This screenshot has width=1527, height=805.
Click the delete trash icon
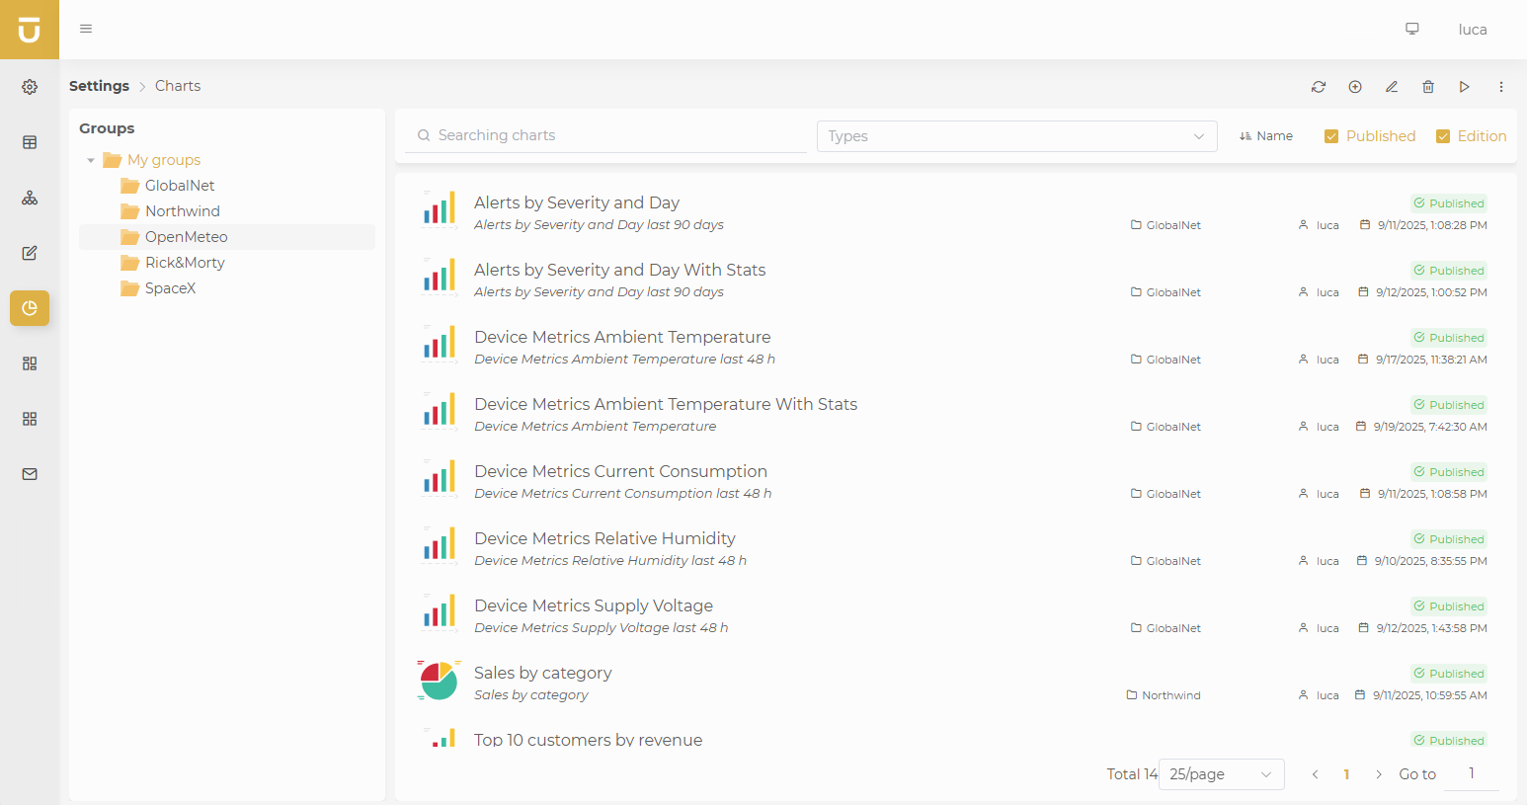pos(1428,87)
